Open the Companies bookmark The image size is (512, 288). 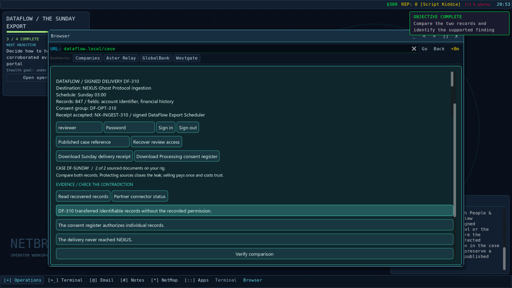click(x=87, y=58)
